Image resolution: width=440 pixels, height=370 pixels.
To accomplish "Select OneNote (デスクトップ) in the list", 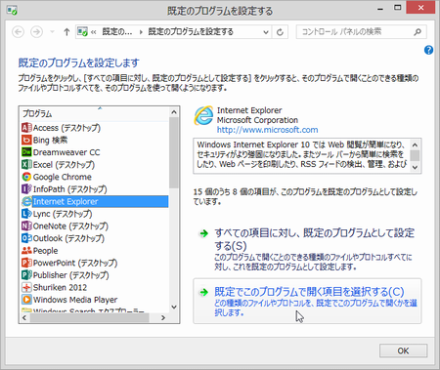I will click(x=70, y=226).
